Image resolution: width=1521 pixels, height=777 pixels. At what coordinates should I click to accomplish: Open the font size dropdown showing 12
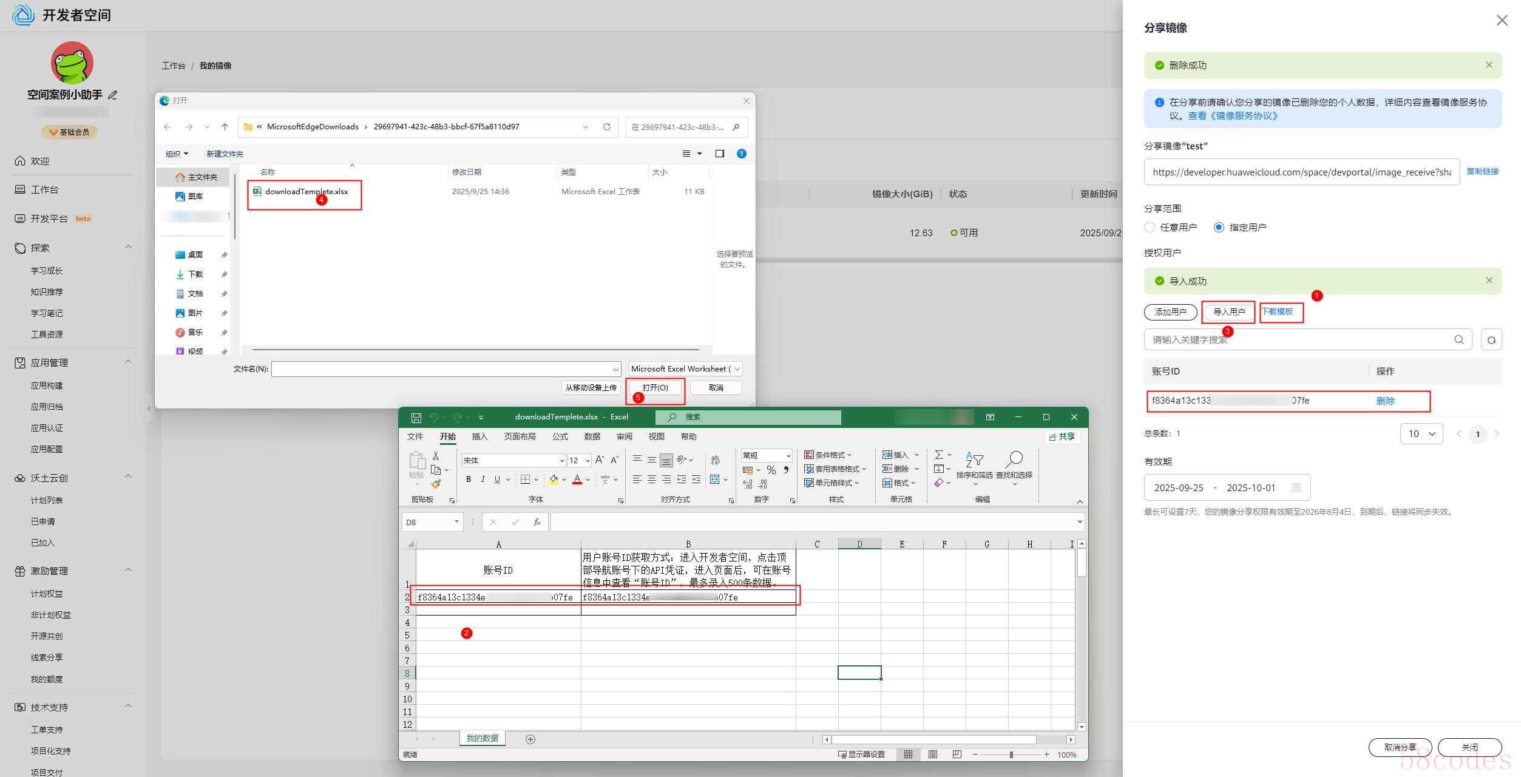click(587, 461)
